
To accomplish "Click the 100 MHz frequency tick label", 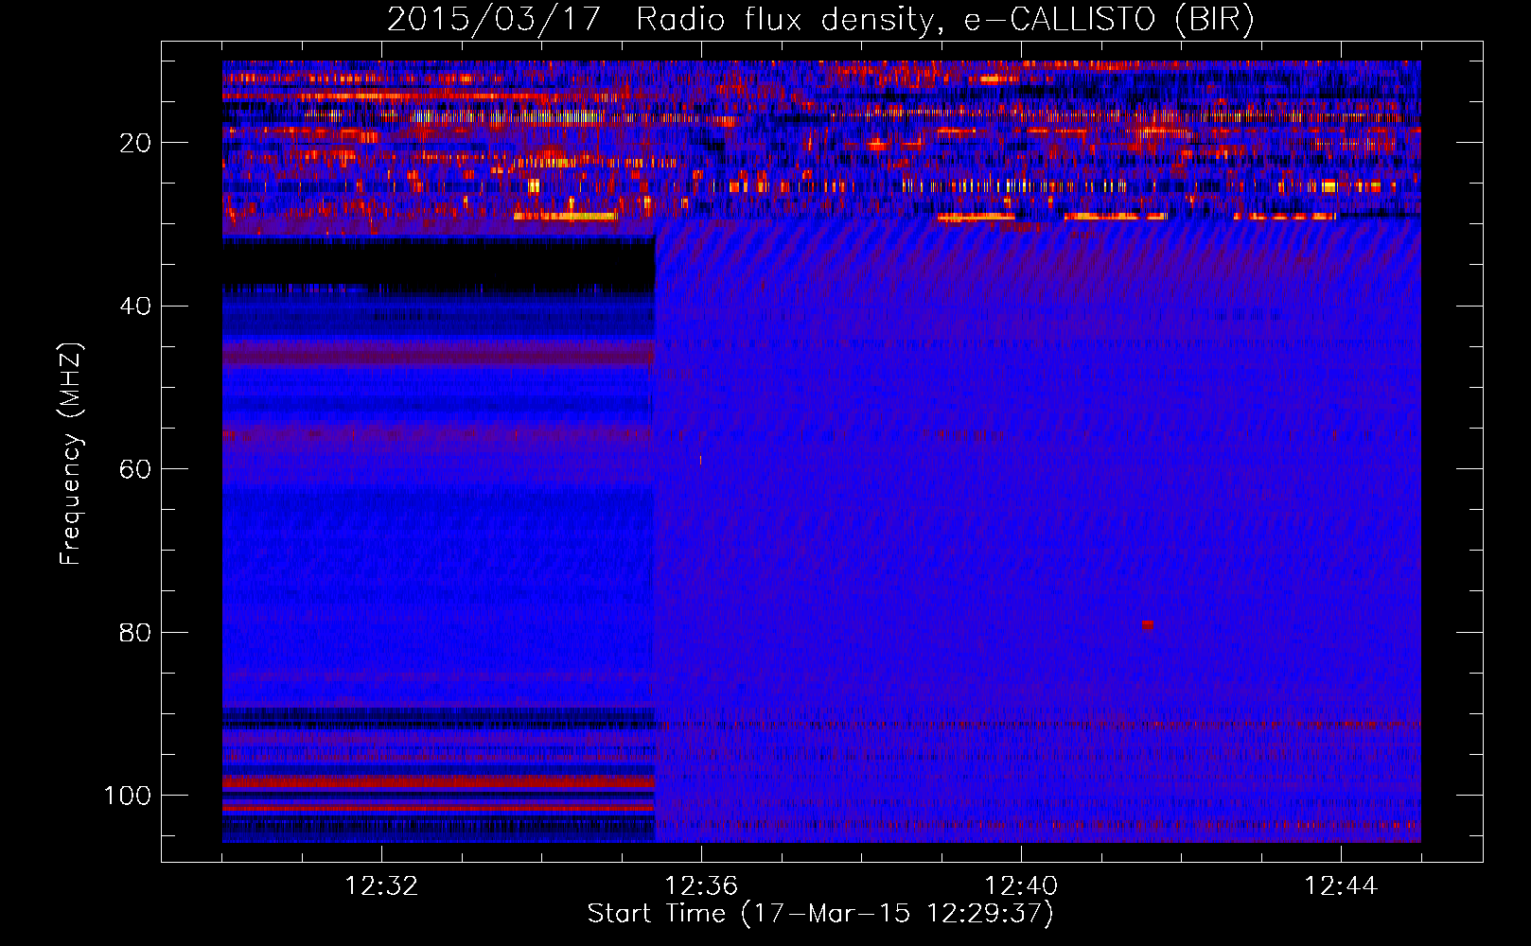I will coord(128,796).
